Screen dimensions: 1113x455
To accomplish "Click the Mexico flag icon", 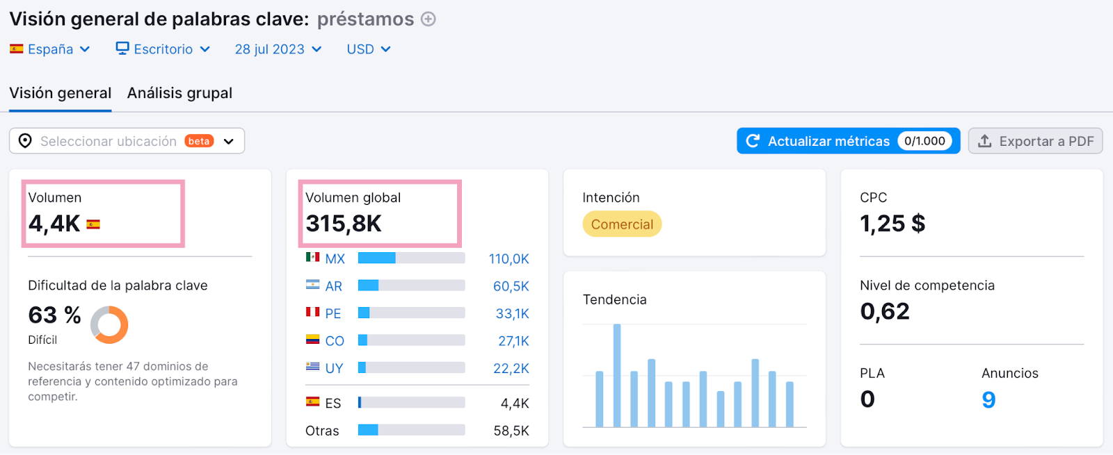I will click(313, 257).
